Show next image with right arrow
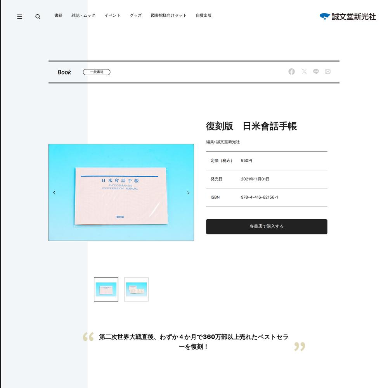The height and width of the screenshot is (388, 388). tap(188, 192)
